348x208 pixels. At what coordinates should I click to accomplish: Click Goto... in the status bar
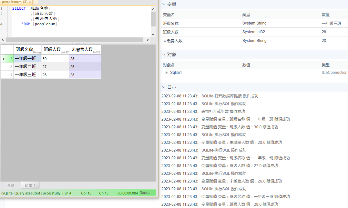point(145,193)
